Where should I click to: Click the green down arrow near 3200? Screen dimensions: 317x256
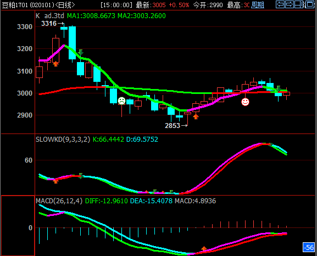[80, 52]
